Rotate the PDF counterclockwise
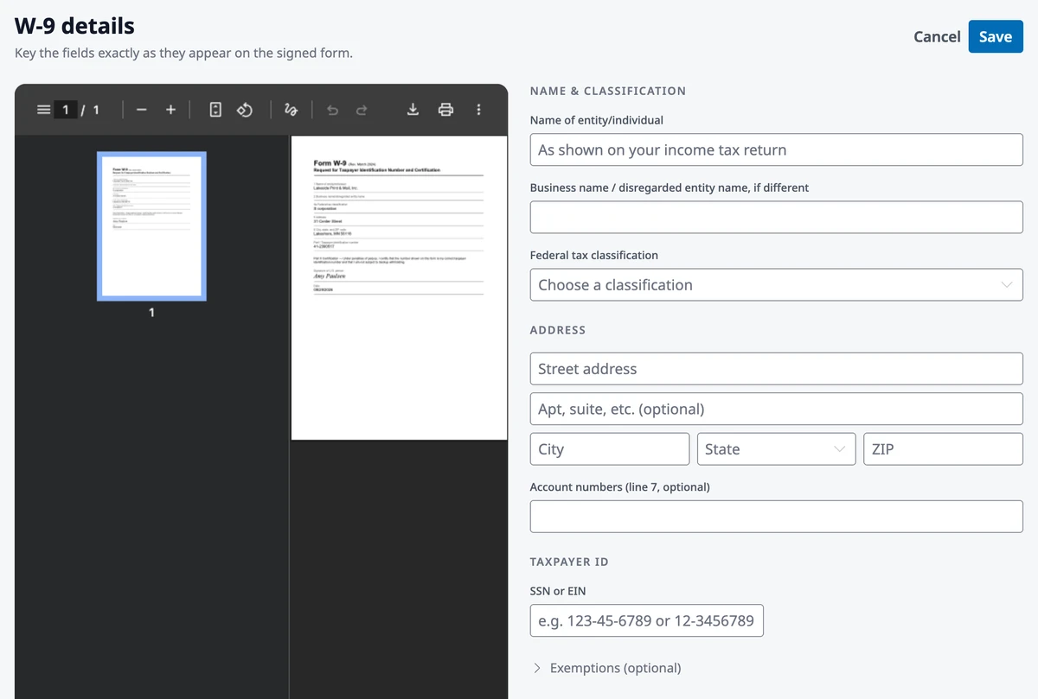The width and height of the screenshot is (1038, 699). coord(245,110)
